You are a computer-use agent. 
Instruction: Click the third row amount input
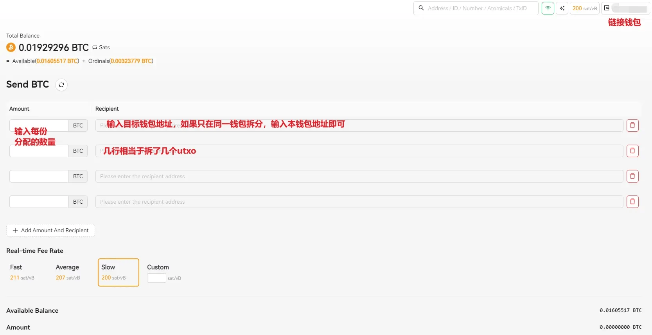(39, 176)
